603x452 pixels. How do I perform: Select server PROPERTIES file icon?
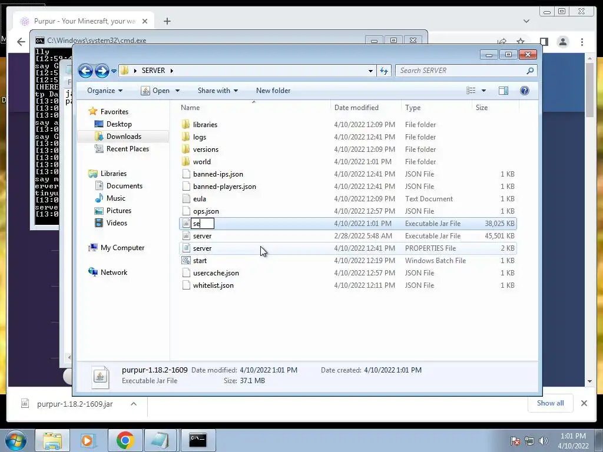coord(186,248)
